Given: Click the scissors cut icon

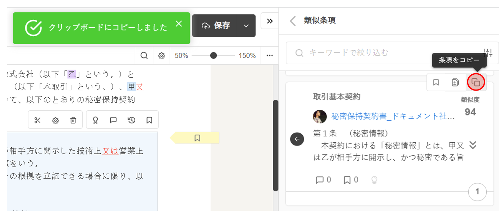Looking at the screenshot, I should click(38, 120).
